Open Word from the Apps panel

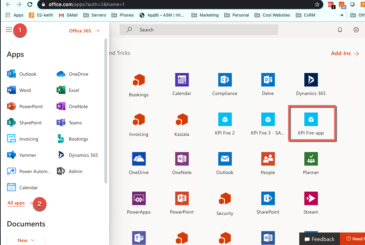point(19,90)
